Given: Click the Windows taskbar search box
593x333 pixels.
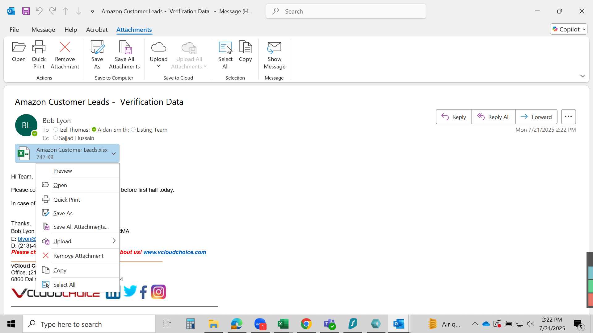Looking at the screenshot, I should point(89,324).
